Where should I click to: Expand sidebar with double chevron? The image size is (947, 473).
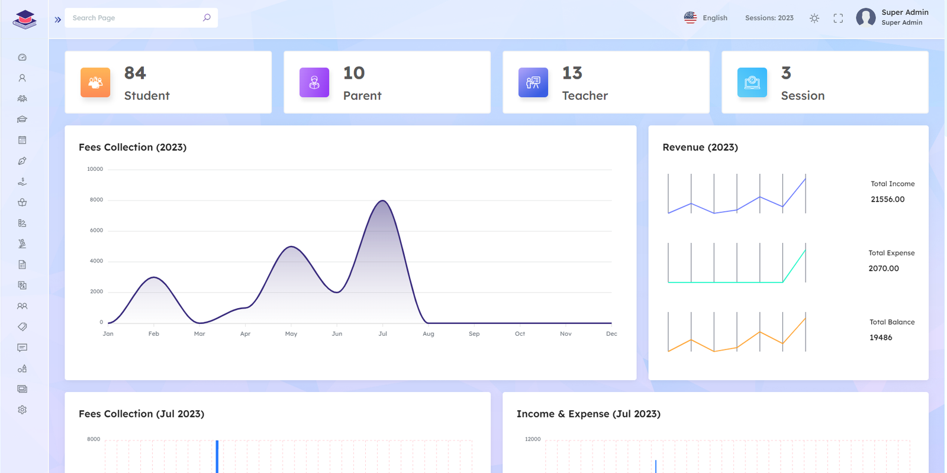pos(57,20)
